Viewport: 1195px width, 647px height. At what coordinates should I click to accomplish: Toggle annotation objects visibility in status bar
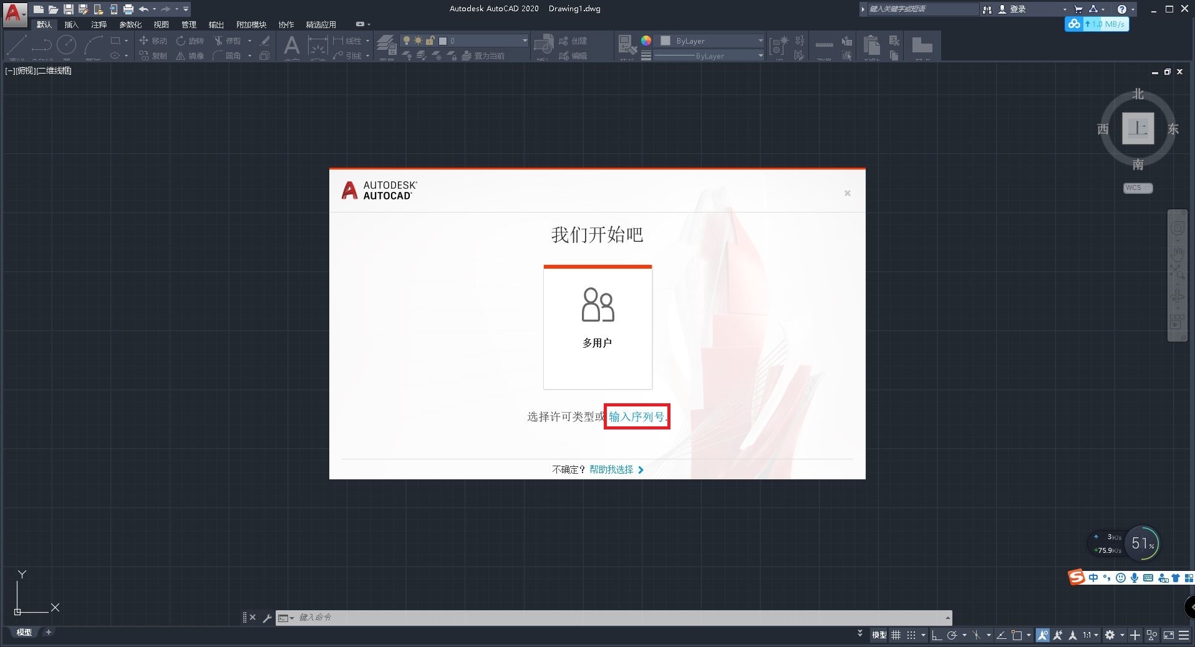1042,635
